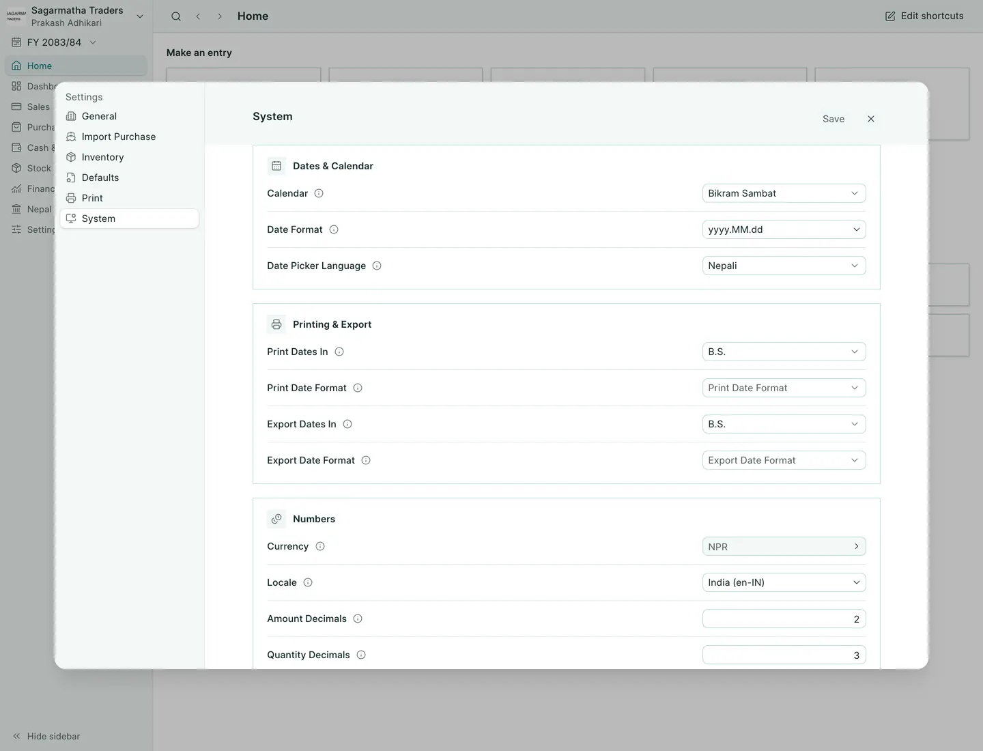Show info for Locale setting
983x751 pixels.
[308, 582]
